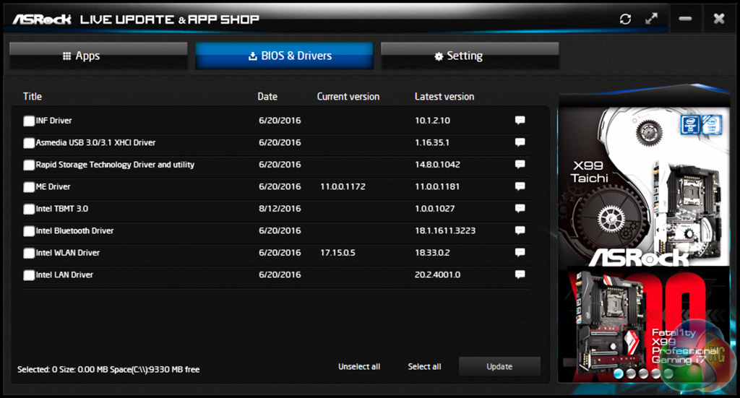Open comment icon for Rapid Storage Technology Driver
The width and height of the screenshot is (740, 398).
[x=520, y=165]
